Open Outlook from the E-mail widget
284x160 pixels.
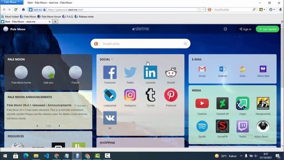pos(222,69)
